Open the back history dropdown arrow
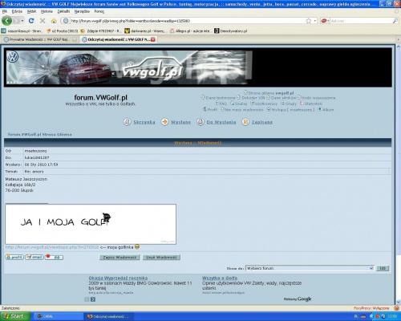 pos(22,21)
